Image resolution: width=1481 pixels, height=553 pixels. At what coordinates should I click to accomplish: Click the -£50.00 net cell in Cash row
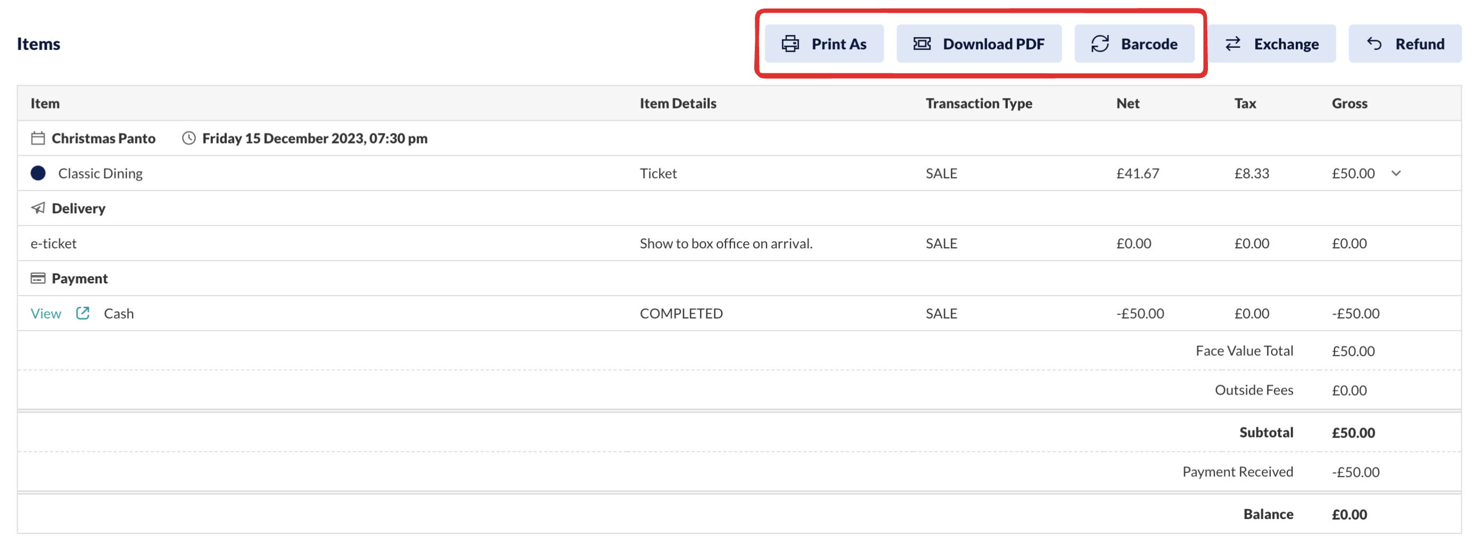tap(1139, 314)
